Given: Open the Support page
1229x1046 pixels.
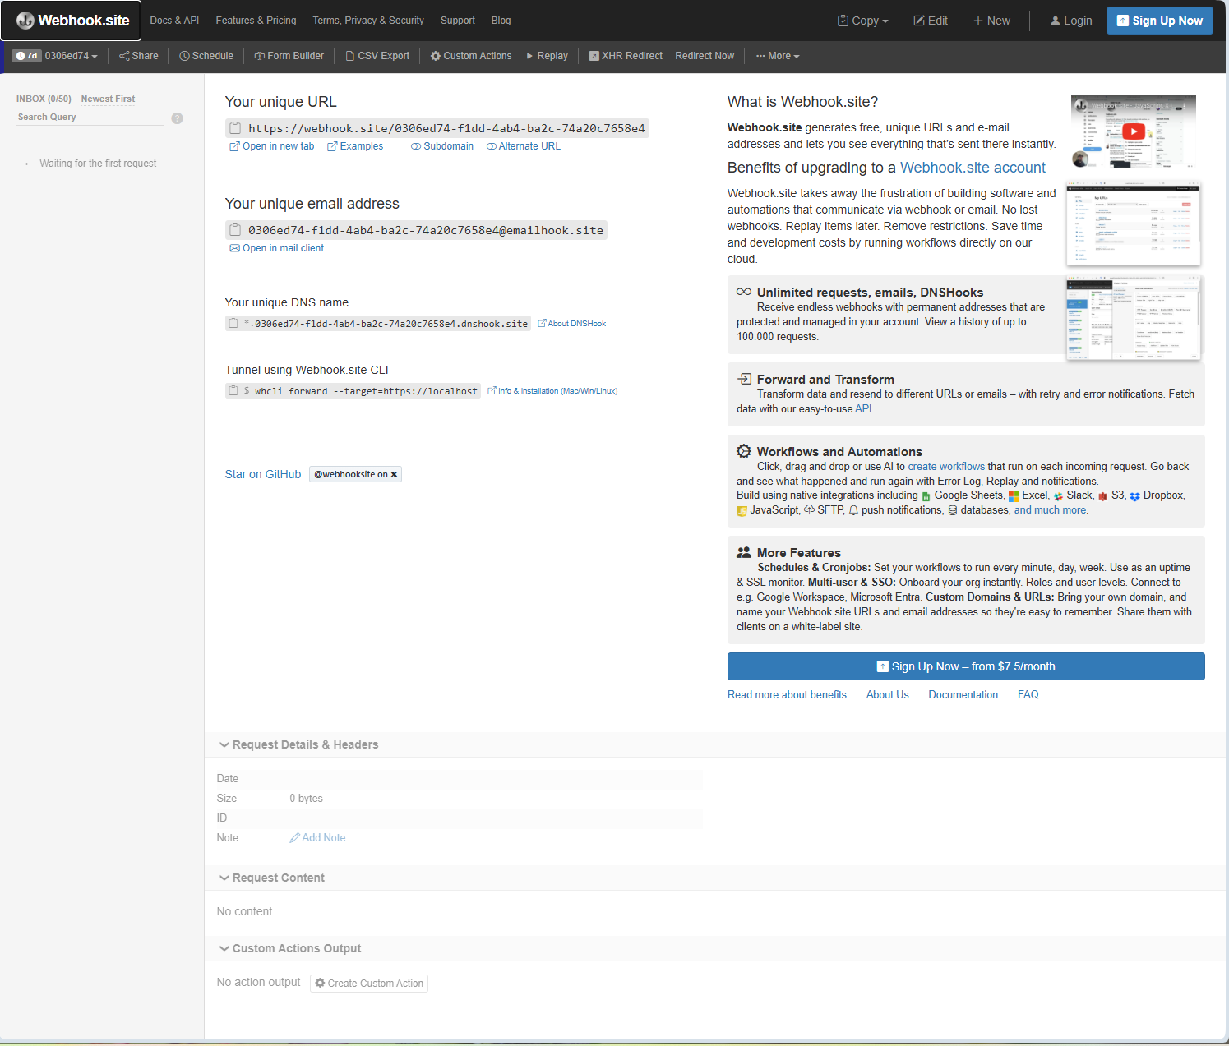Looking at the screenshot, I should tap(458, 21).
